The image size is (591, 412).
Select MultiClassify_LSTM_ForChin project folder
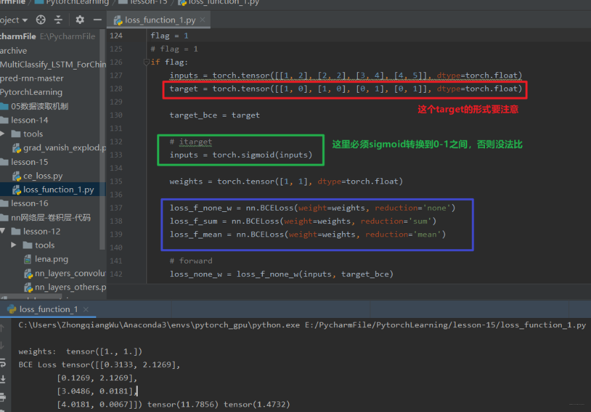tap(53, 64)
